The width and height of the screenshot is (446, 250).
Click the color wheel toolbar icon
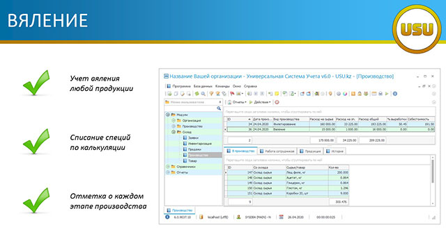[345, 94]
